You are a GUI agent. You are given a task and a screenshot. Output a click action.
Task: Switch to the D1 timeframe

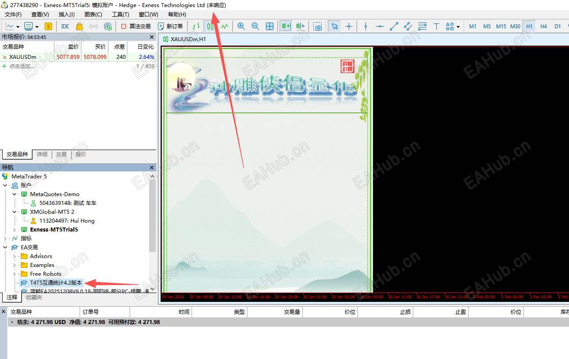558,26
